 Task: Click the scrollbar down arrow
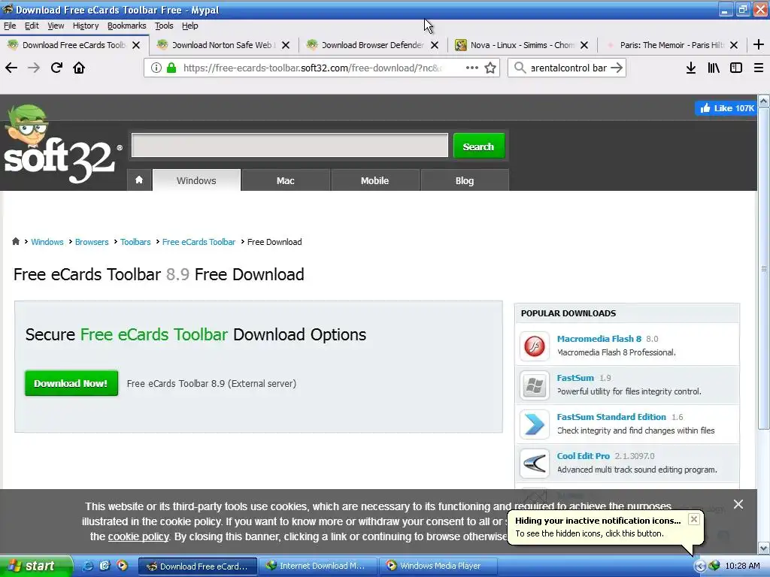click(x=764, y=548)
